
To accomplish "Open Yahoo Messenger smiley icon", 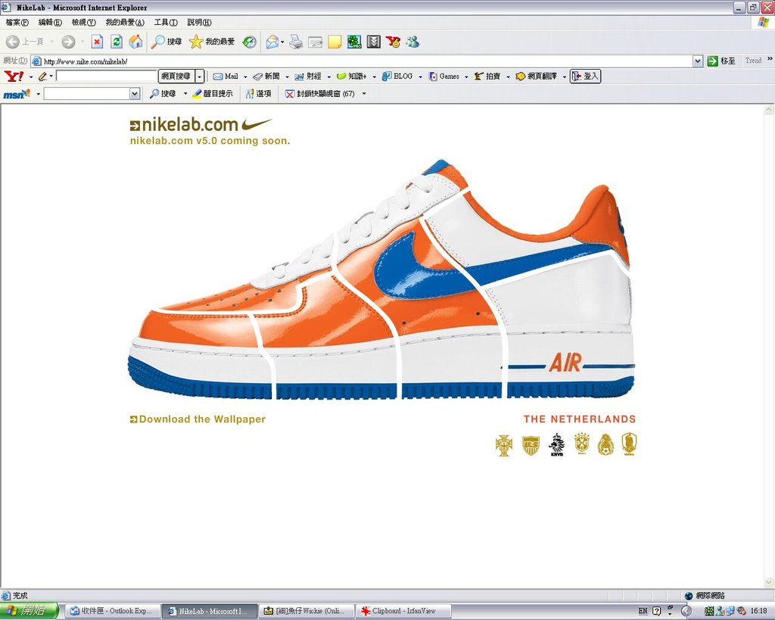I will [x=394, y=42].
